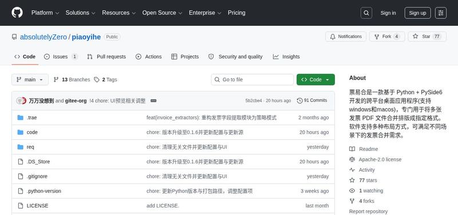Expand the Enterprise menu
This screenshot has height=215, width=458.
(x=205, y=13)
